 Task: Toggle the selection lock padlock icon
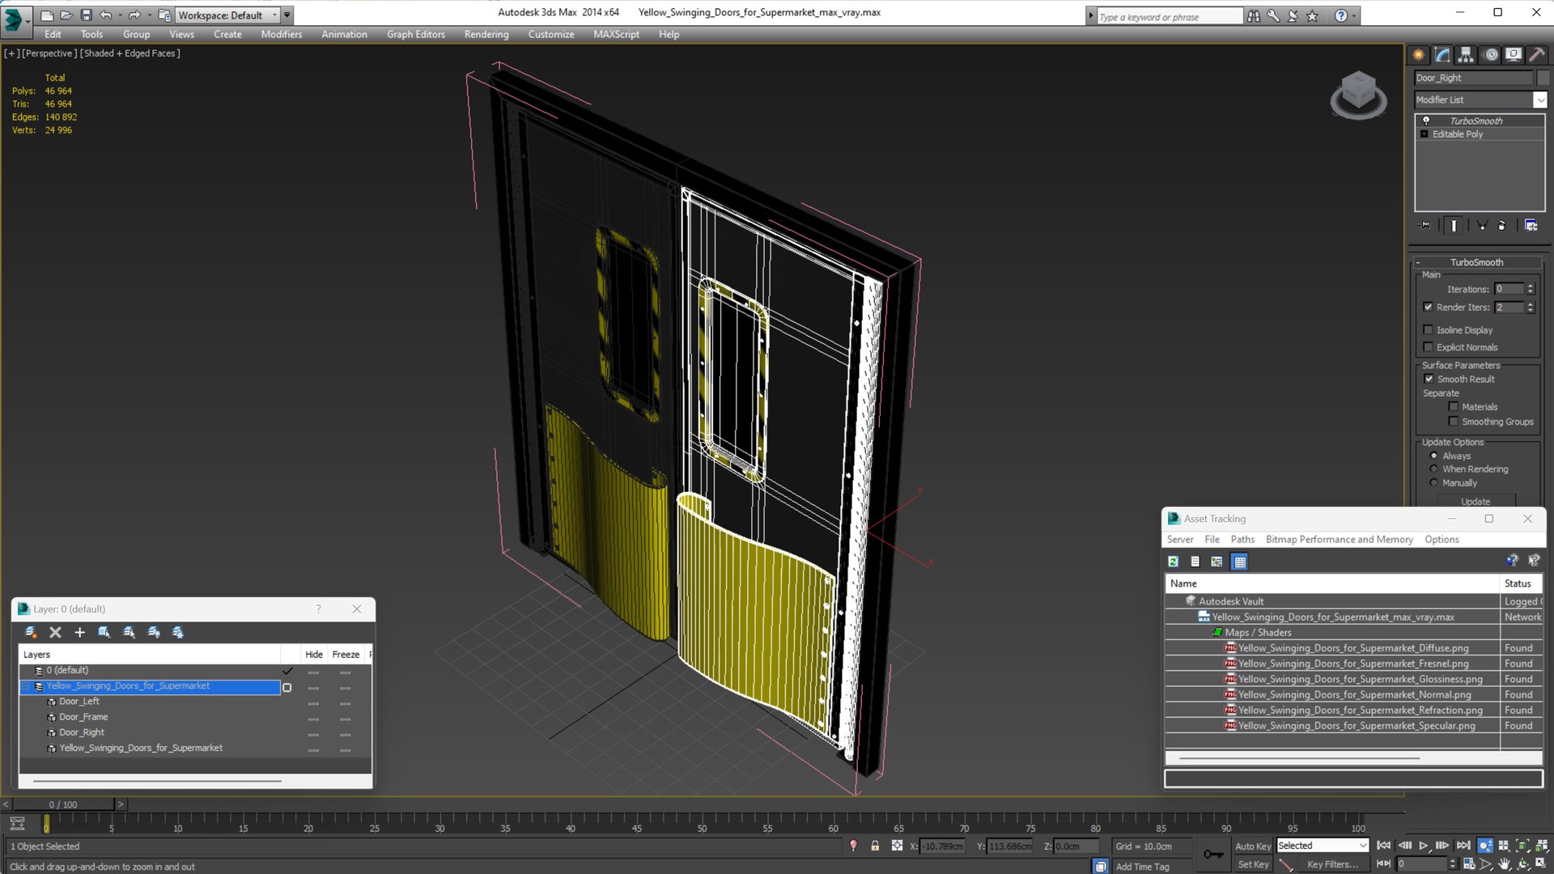875,846
